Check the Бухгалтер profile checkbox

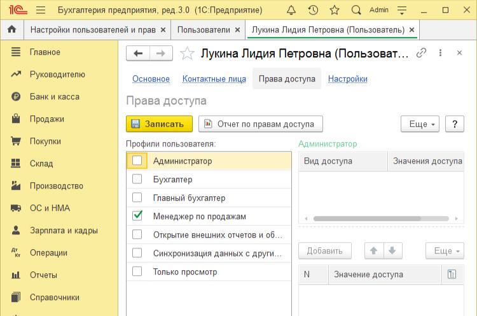click(137, 179)
